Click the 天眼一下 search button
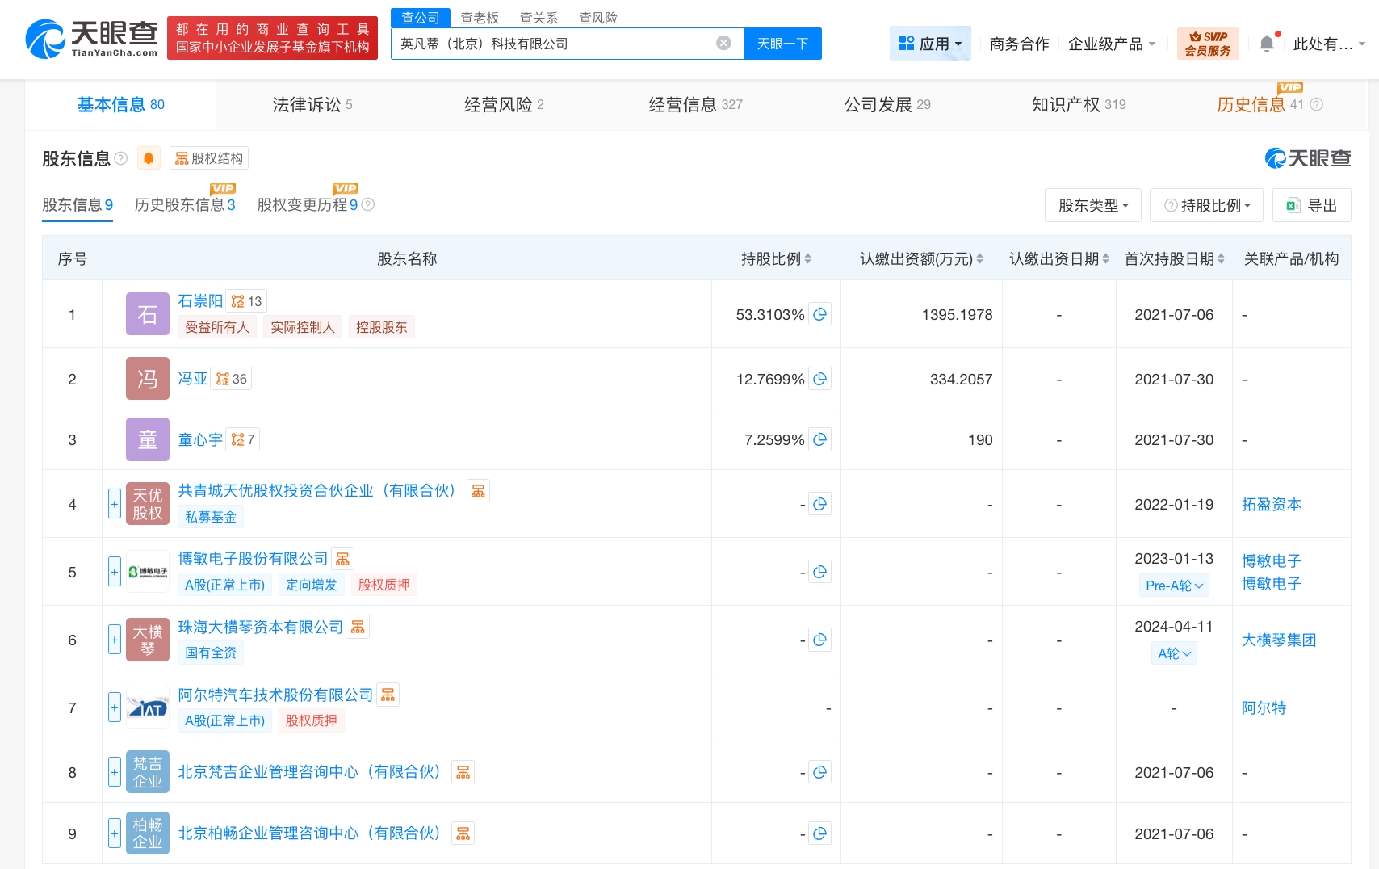Screen dimensions: 1379x869 (x=782, y=44)
